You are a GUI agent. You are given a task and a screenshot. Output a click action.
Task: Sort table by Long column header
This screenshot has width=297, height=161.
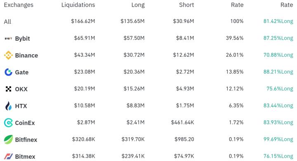click(x=138, y=5)
